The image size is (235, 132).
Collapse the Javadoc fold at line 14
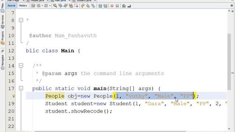pyautogui.click(x=21, y=65)
